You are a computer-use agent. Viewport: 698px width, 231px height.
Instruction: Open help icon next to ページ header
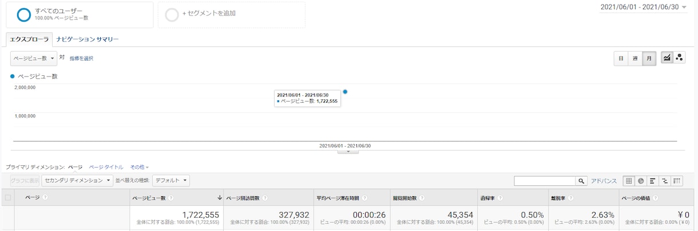point(45,197)
